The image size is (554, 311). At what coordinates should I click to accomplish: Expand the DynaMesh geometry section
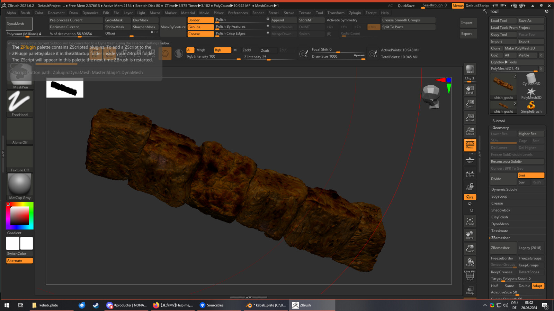click(500, 224)
